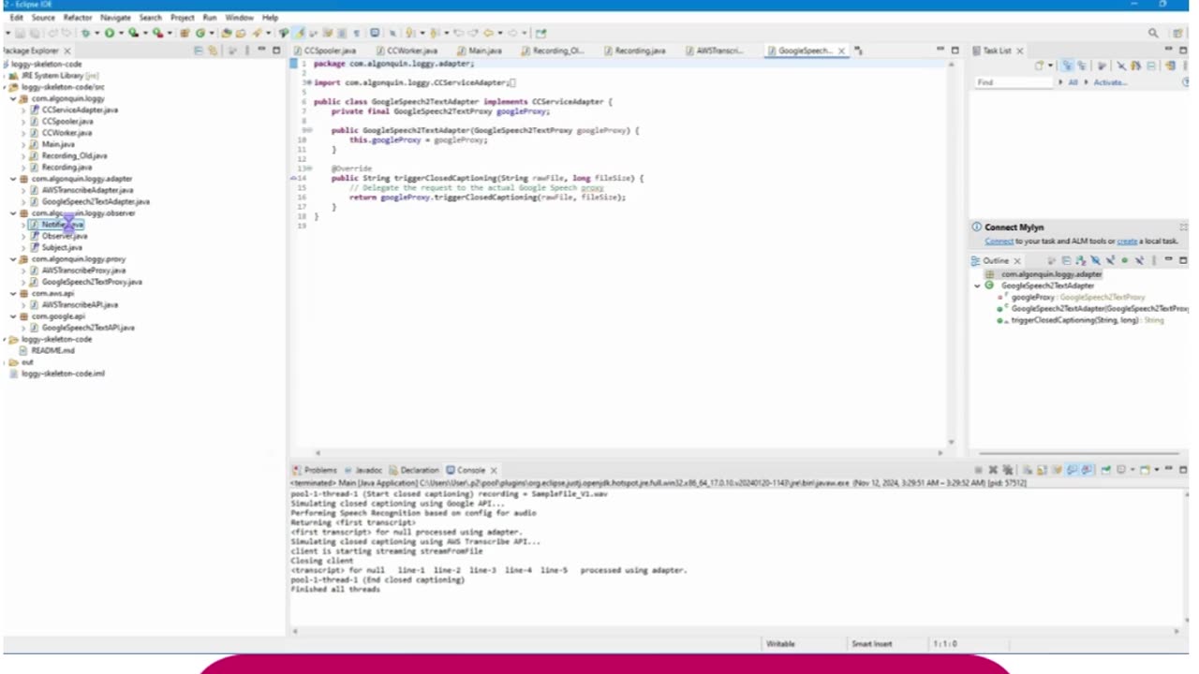The width and height of the screenshot is (1199, 674).
Task: Close the Console tab
Action: (494, 470)
